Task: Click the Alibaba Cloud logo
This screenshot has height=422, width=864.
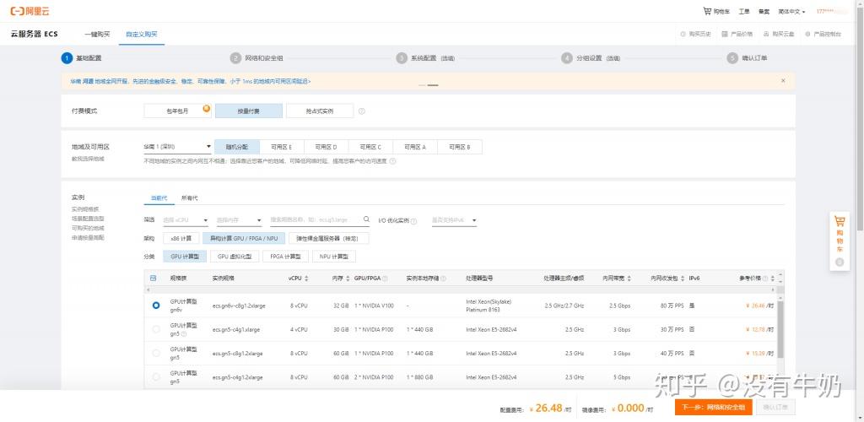Action: [30, 11]
